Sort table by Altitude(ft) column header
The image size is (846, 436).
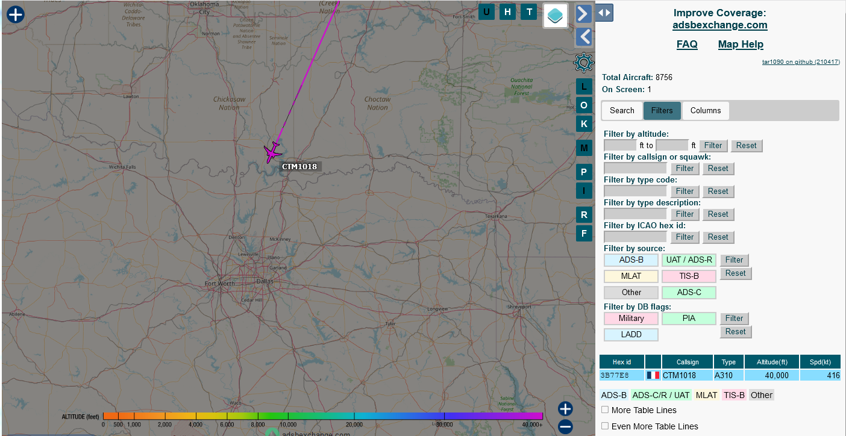pos(772,362)
